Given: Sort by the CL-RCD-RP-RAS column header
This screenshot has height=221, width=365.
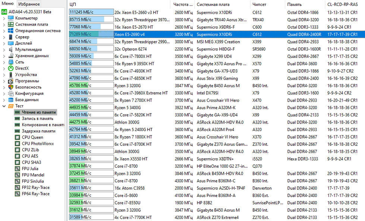Looking at the screenshot, I should tap(345, 4).
